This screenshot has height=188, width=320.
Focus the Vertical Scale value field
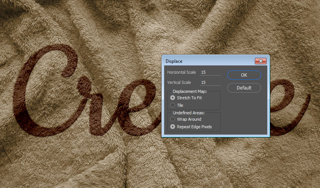(210, 82)
